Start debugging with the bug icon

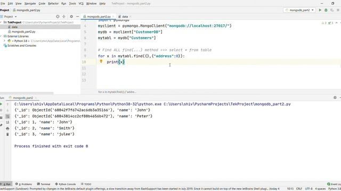tap(326, 10)
